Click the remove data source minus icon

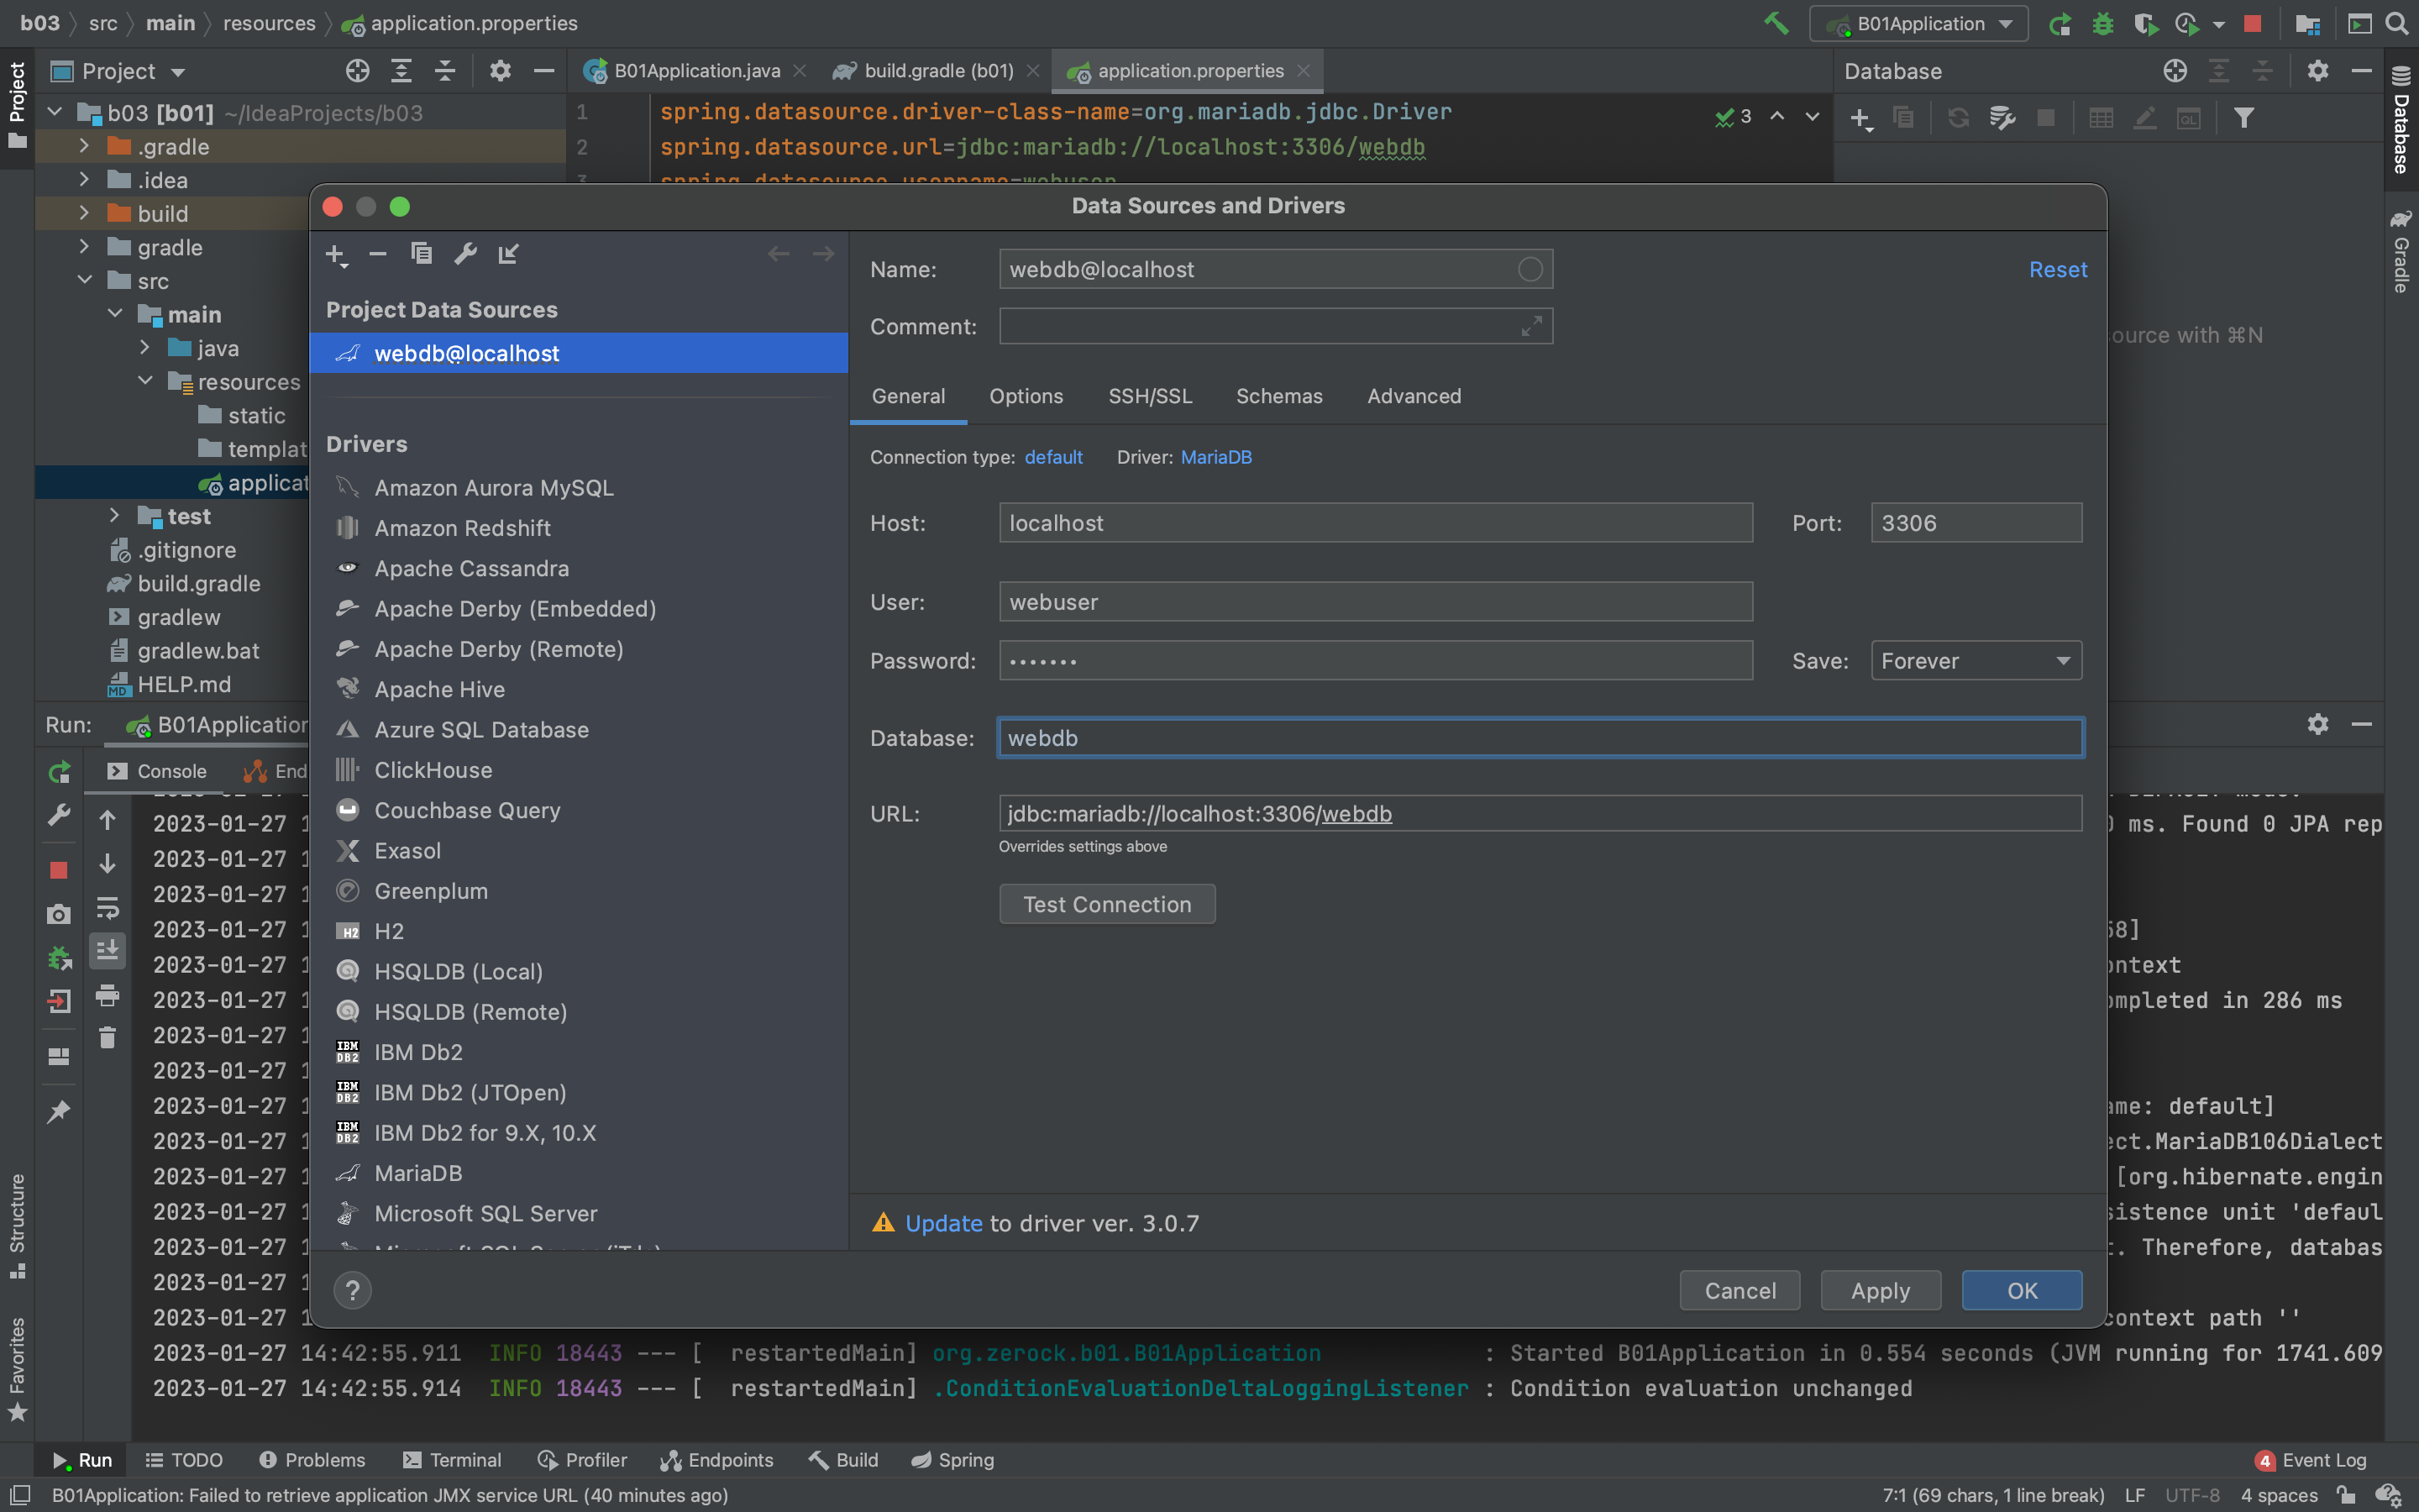(x=378, y=254)
